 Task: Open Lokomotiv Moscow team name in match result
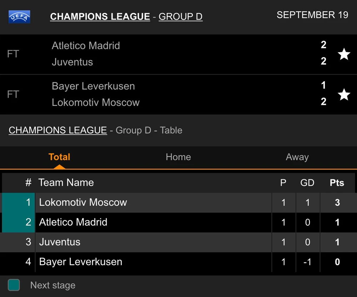point(95,103)
